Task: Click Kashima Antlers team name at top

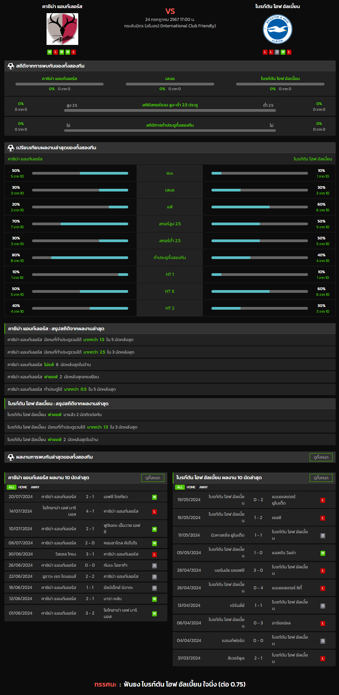Action: pos(62,6)
